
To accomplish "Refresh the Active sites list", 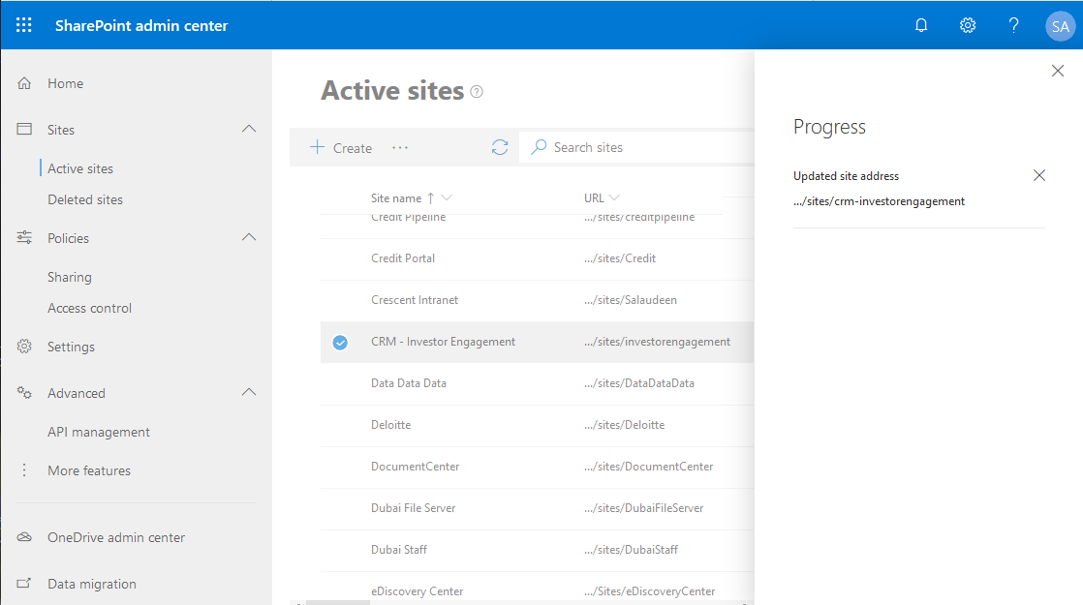I will [x=500, y=146].
